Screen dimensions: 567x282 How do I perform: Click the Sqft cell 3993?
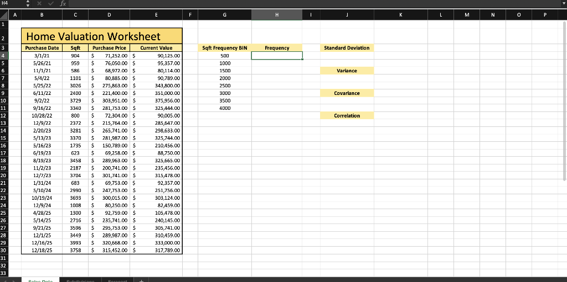[75, 243]
